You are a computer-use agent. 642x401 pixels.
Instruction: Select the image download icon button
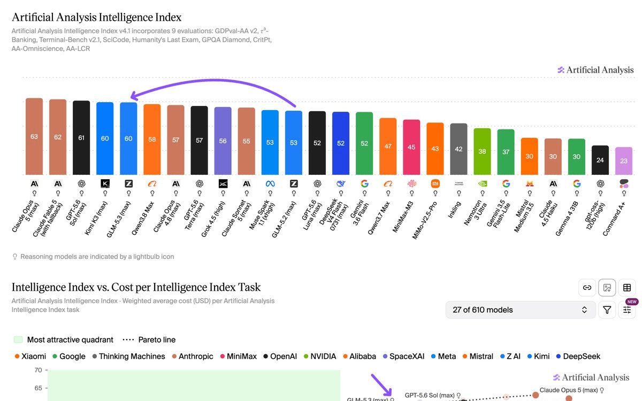[607, 288]
